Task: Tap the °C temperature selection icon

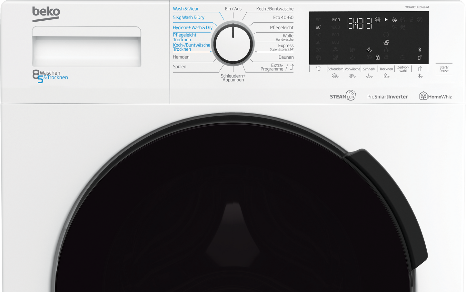Action: 318,68
